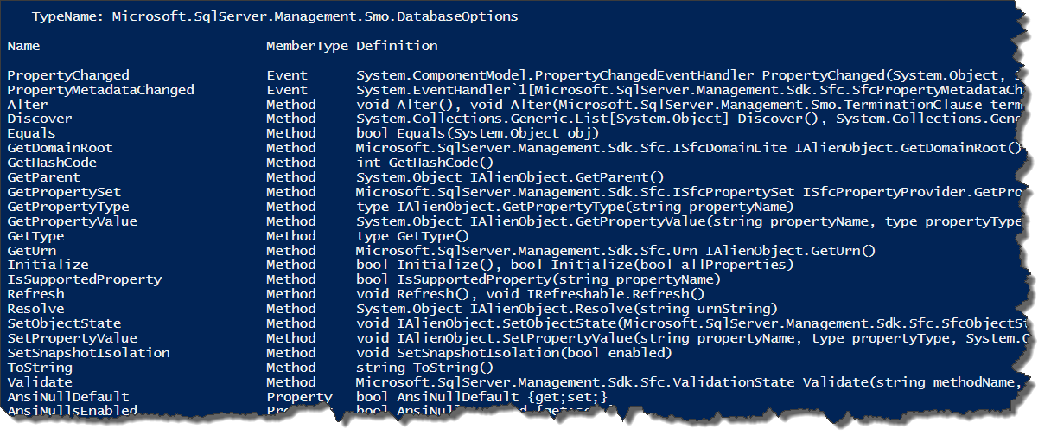Click the GetDomainRoot method name
Screen dimensions: 1051x442
[60, 148]
